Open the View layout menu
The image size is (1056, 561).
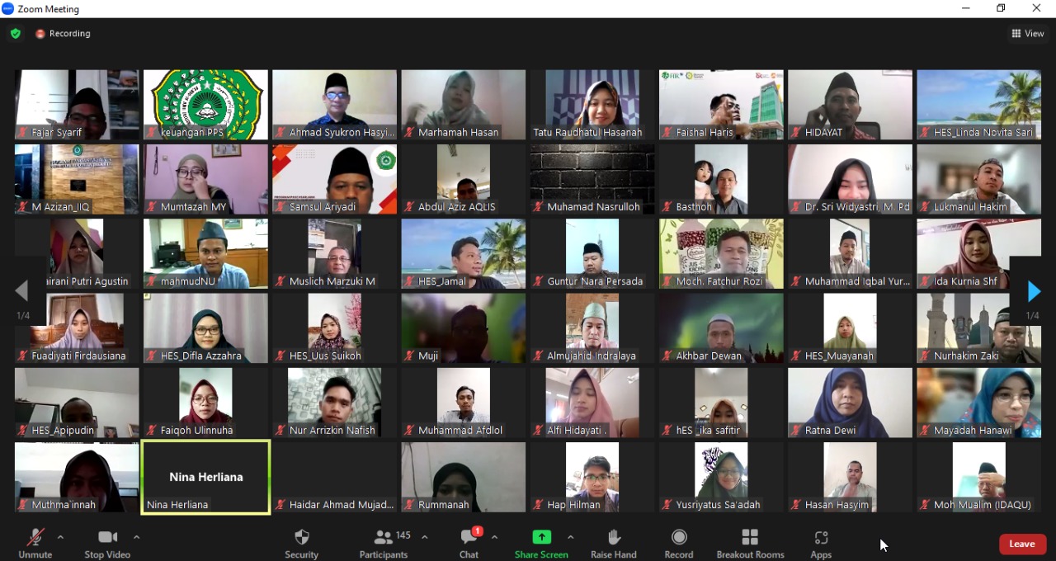pos(1028,34)
